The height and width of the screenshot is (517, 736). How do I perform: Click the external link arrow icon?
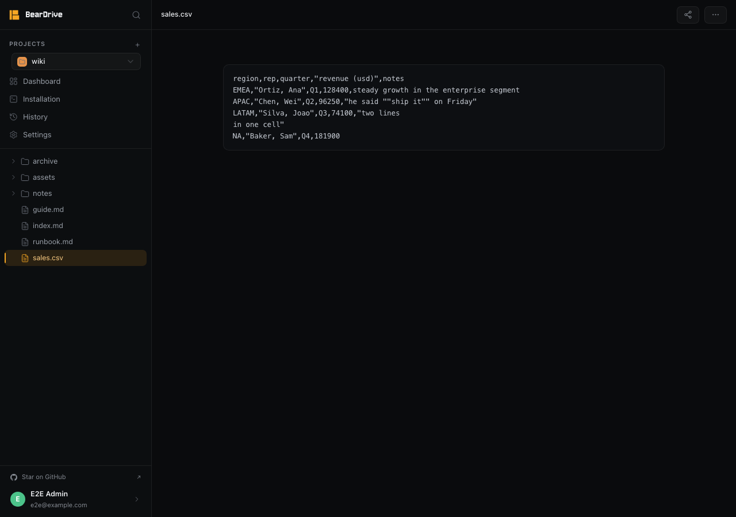point(139,477)
